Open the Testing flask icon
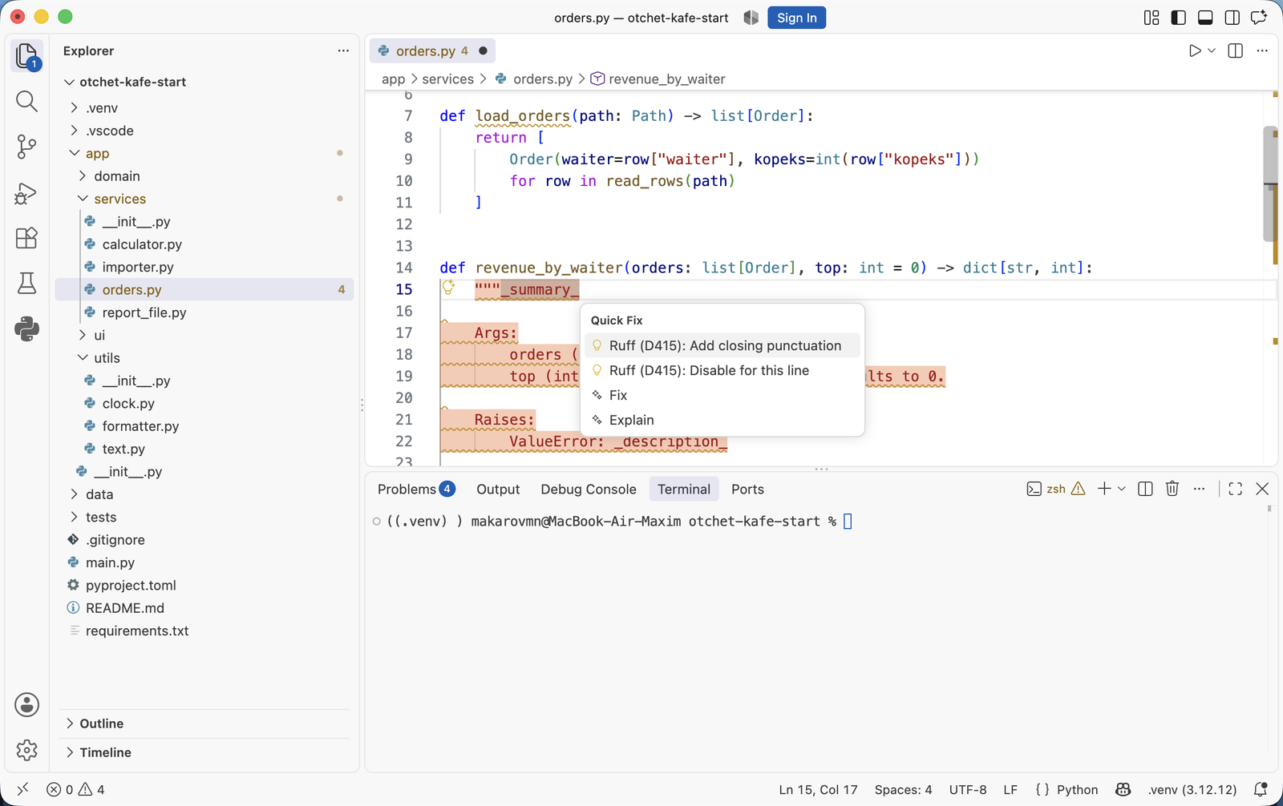Screen dimensions: 1283x806 pos(26,284)
